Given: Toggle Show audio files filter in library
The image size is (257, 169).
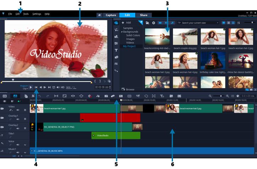Looking at the screenshot, I should [172, 23].
